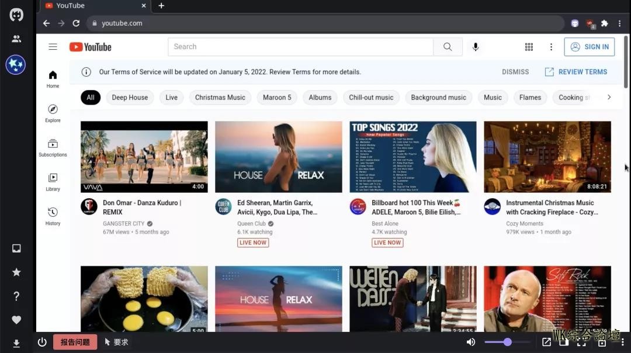This screenshot has height=353, width=631.
Task: Open YouTube settings three-dot menu
Action: point(551,47)
